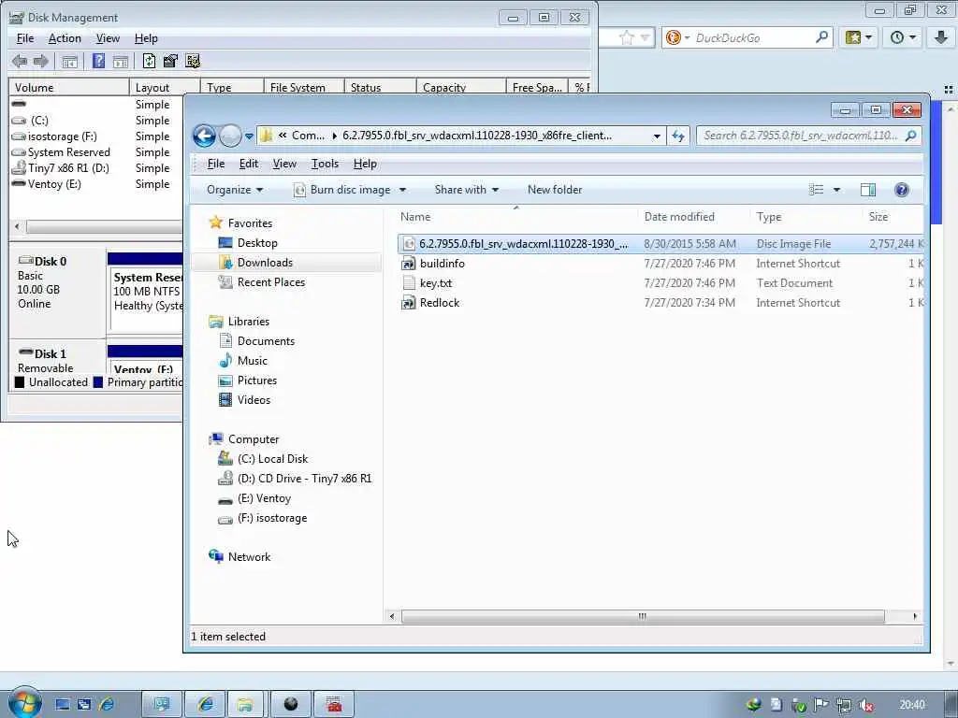The width and height of the screenshot is (958, 718).
Task: Open Explorer help question mark icon
Action: click(x=901, y=190)
